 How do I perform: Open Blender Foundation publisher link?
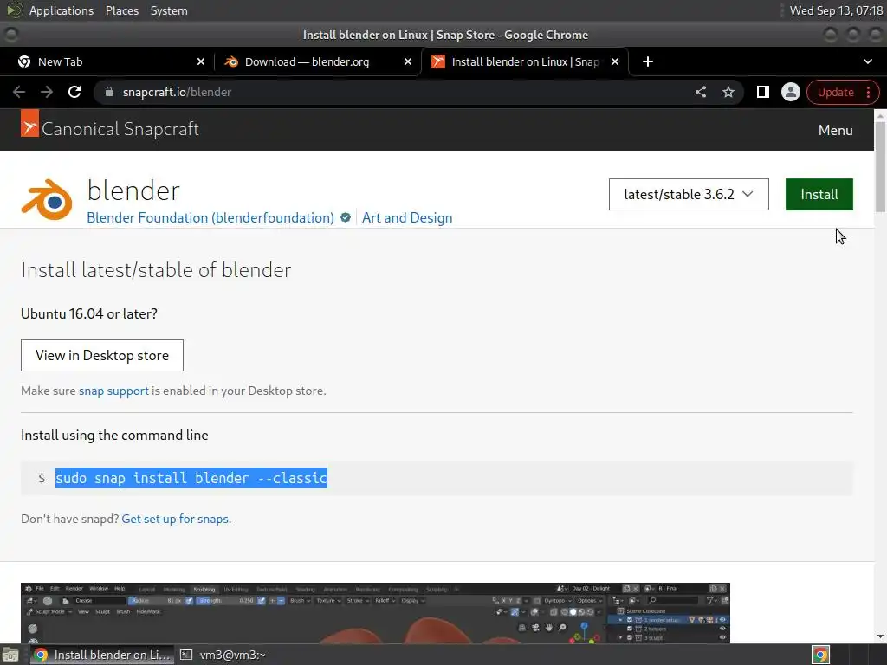(x=210, y=217)
